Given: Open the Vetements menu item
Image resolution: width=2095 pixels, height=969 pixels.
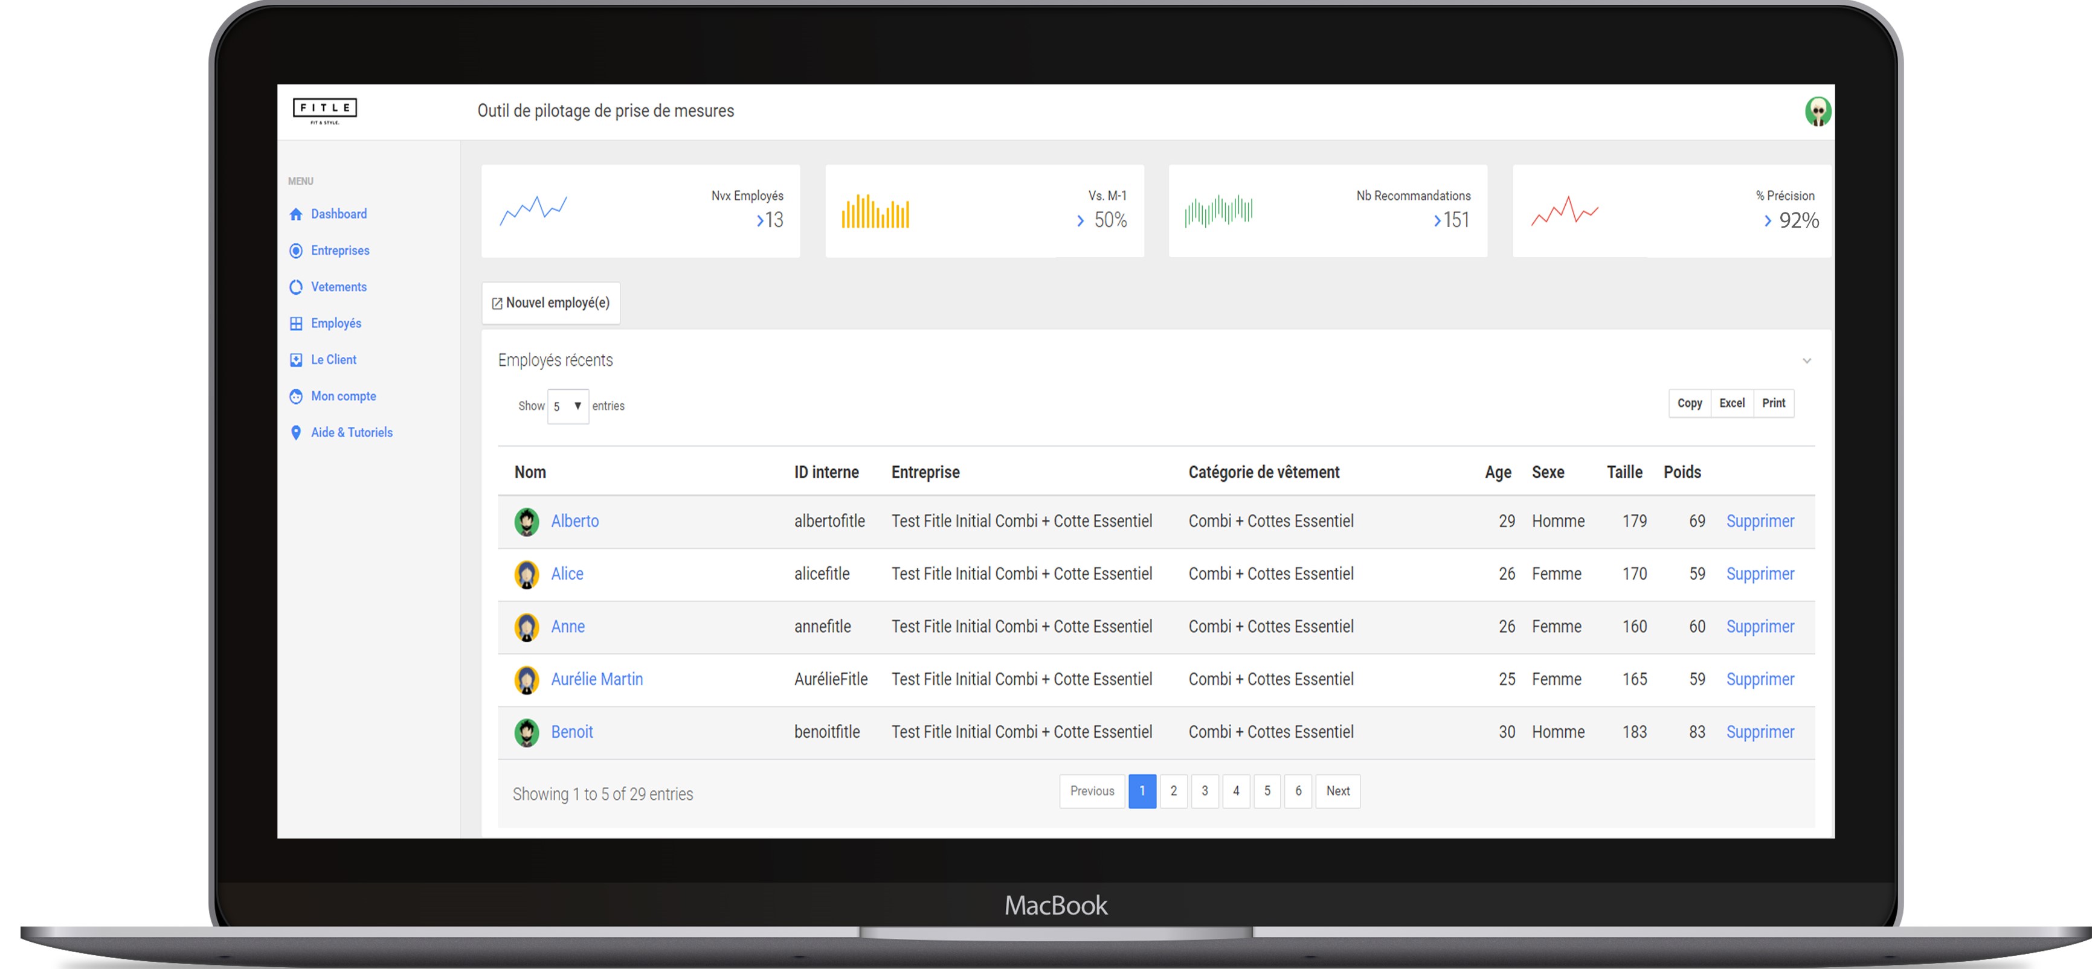Looking at the screenshot, I should tap(338, 287).
